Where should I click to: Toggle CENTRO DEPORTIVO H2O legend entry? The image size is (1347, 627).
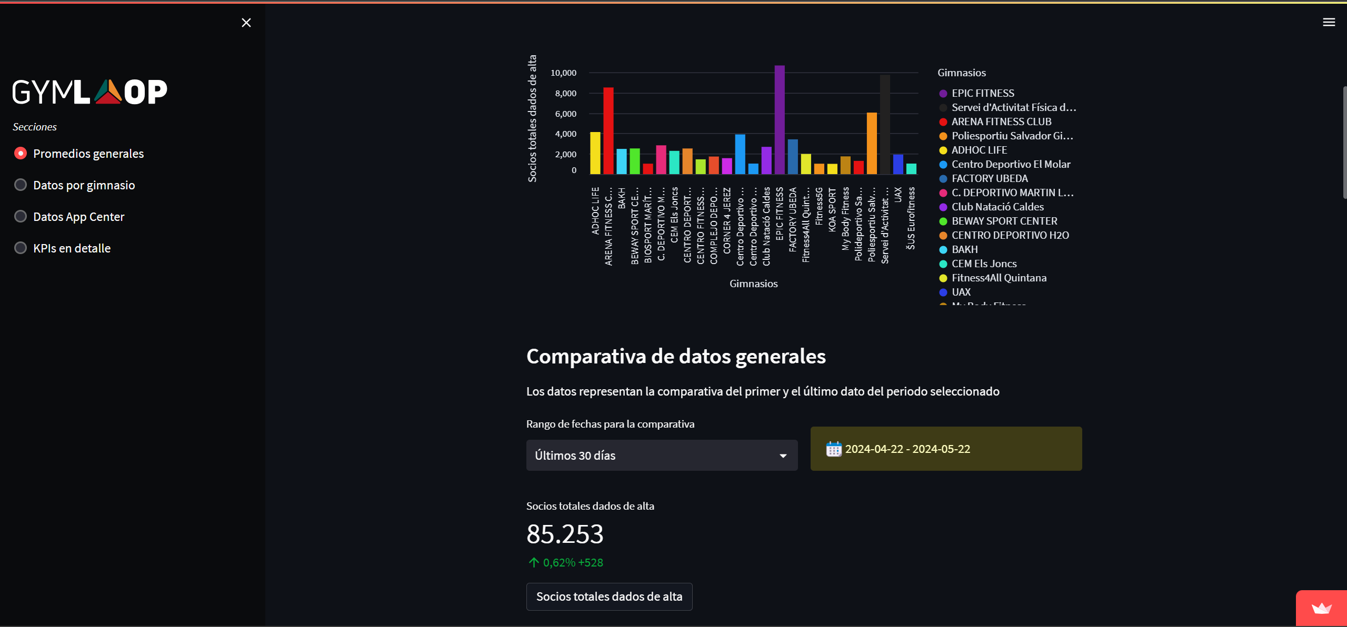[1004, 235]
